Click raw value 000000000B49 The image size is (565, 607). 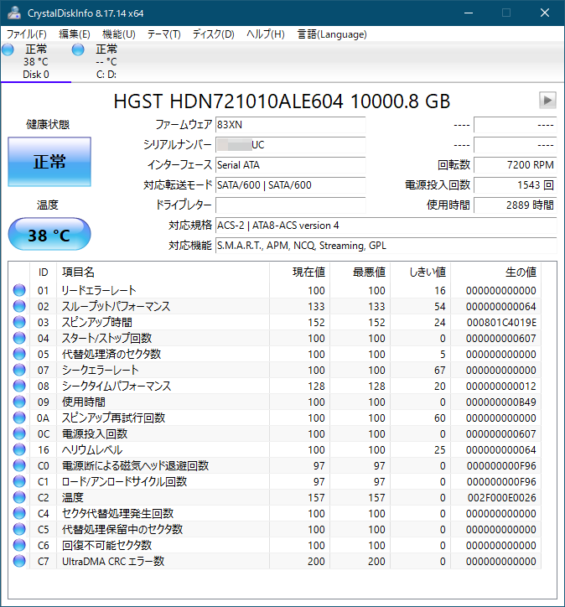500,402
